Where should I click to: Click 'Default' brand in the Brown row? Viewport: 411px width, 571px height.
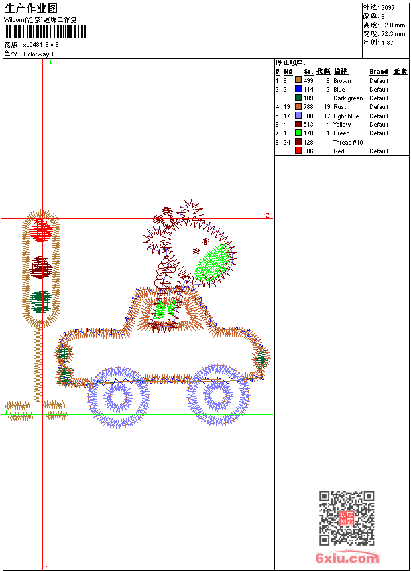click(x=379, y=81)
